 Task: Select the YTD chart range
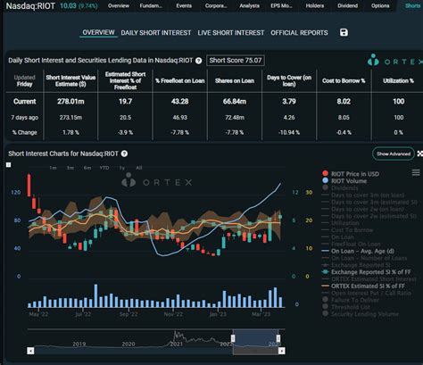click(x=104, y=168)
